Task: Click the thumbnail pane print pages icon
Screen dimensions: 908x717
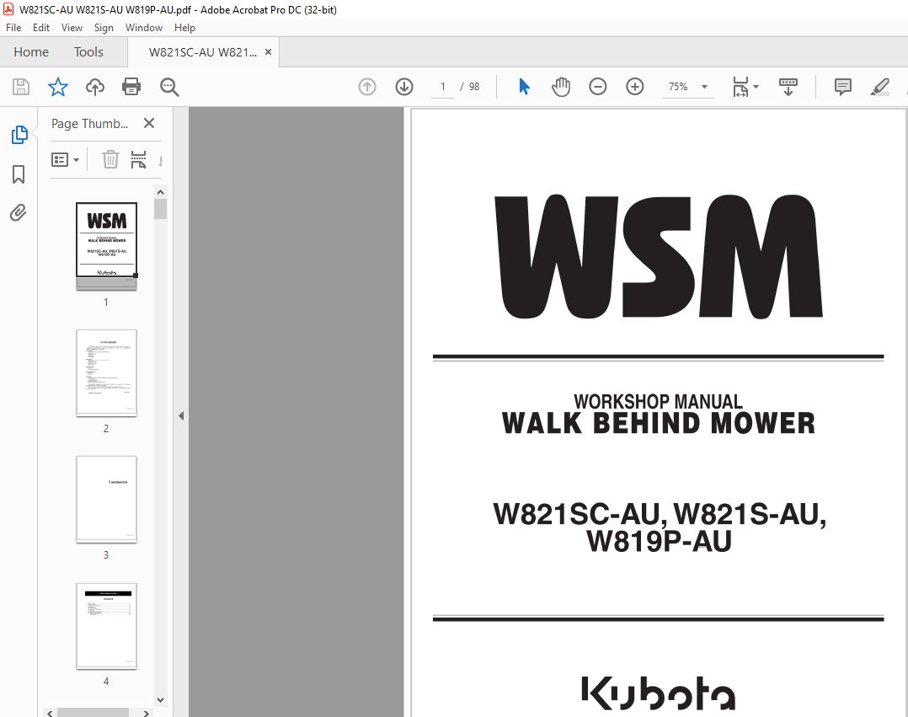Action: [x=138, y=159]
